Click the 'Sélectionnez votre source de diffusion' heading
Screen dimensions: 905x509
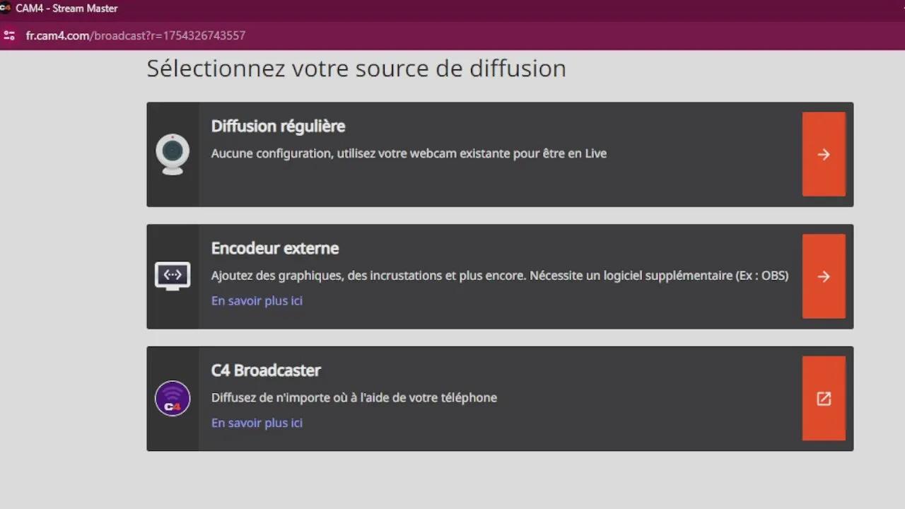(x=356, y=69)
